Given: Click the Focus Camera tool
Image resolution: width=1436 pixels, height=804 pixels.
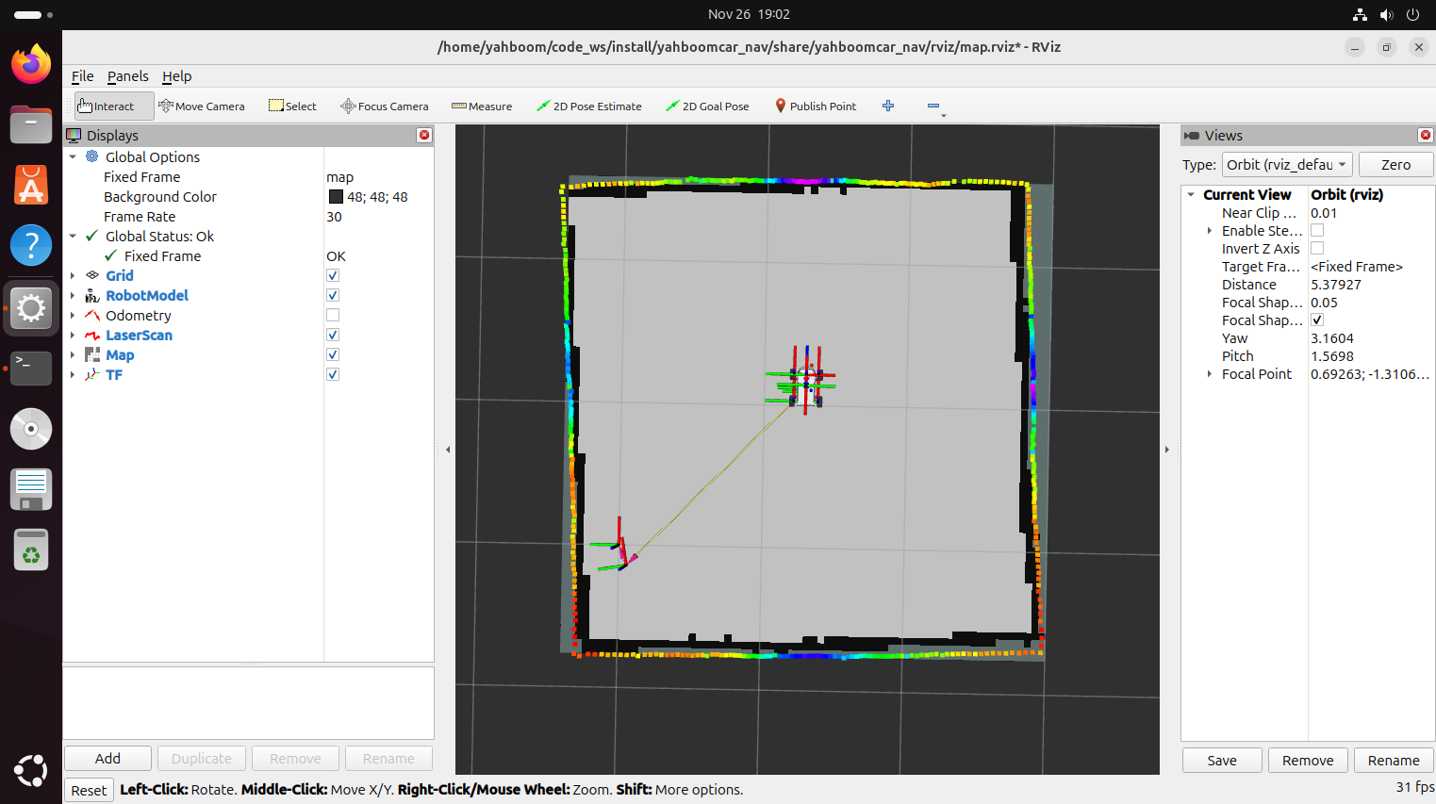Looking at the screenshot, I should click(385, 107).
